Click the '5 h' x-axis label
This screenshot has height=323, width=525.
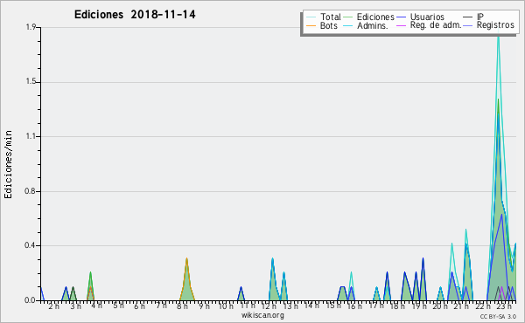118,306
